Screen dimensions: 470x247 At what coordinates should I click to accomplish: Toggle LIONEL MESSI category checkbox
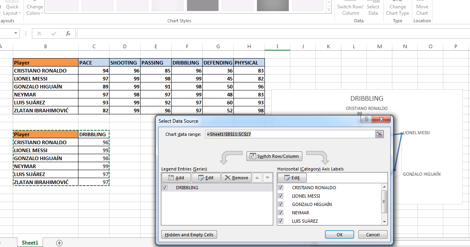(x=280, y=196)
